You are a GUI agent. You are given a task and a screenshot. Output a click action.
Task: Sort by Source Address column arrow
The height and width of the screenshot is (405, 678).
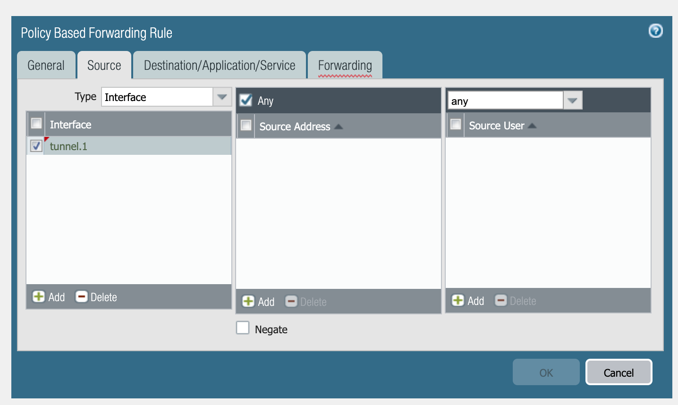coord(338,127)
